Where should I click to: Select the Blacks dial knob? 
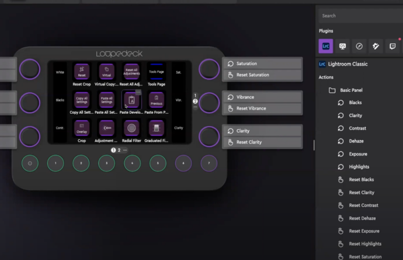(30, 103)
